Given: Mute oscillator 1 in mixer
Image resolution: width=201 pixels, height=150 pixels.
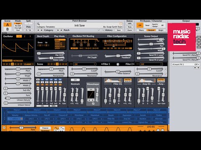Looking at the screenshot, I should (x=38, y=80).
